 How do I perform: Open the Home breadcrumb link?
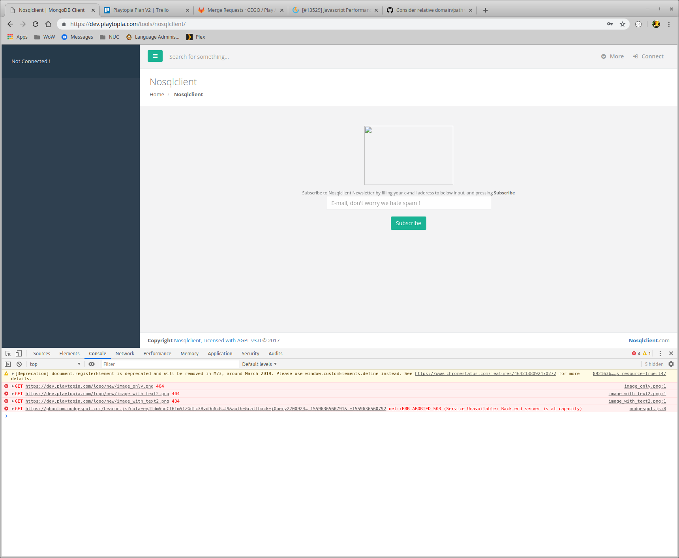pyautogui.click(x=156, y=94)
